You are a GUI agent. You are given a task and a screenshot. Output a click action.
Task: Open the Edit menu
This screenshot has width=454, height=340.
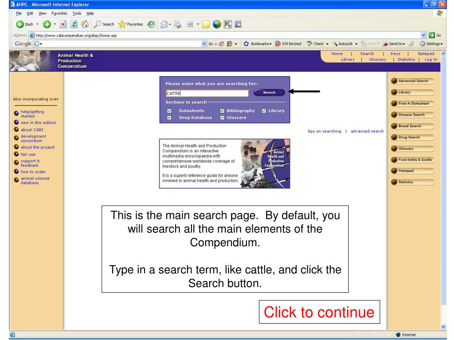pyautogui.click(x=30, y=13)
